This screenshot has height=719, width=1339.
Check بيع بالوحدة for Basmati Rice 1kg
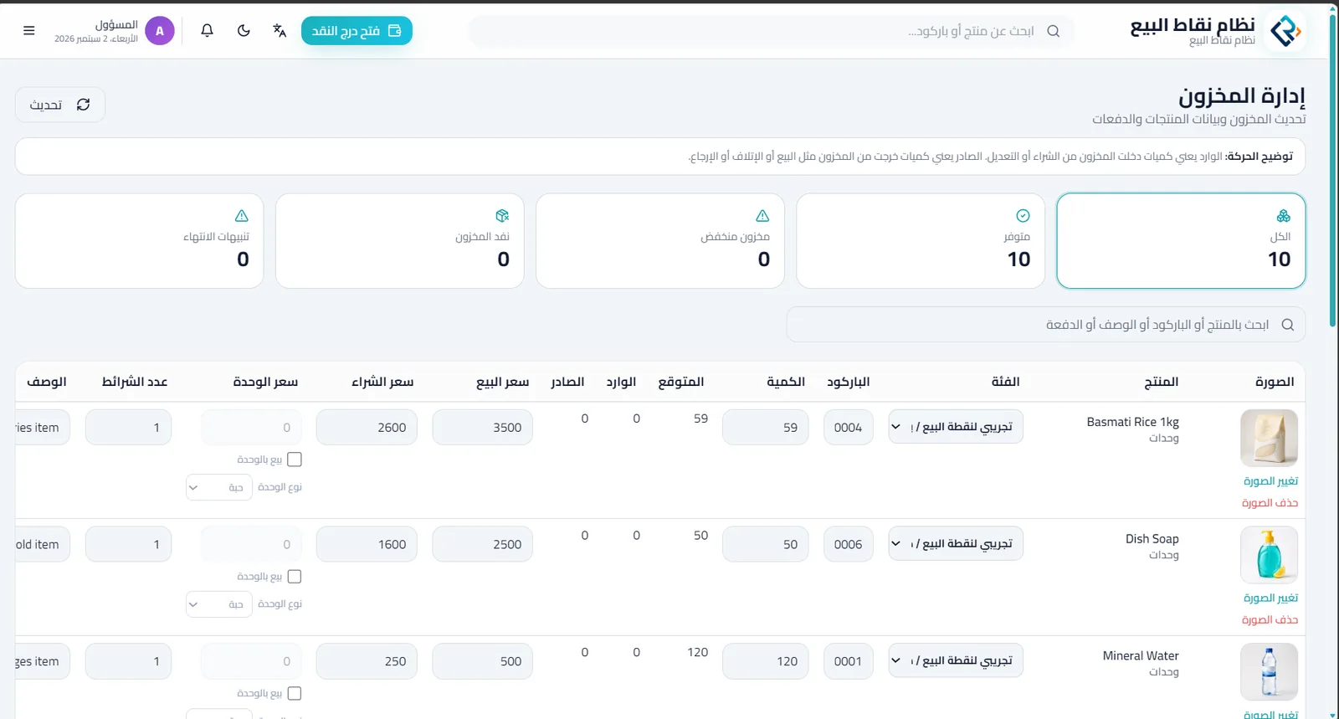pyautogui.click(x=295, y=460)
